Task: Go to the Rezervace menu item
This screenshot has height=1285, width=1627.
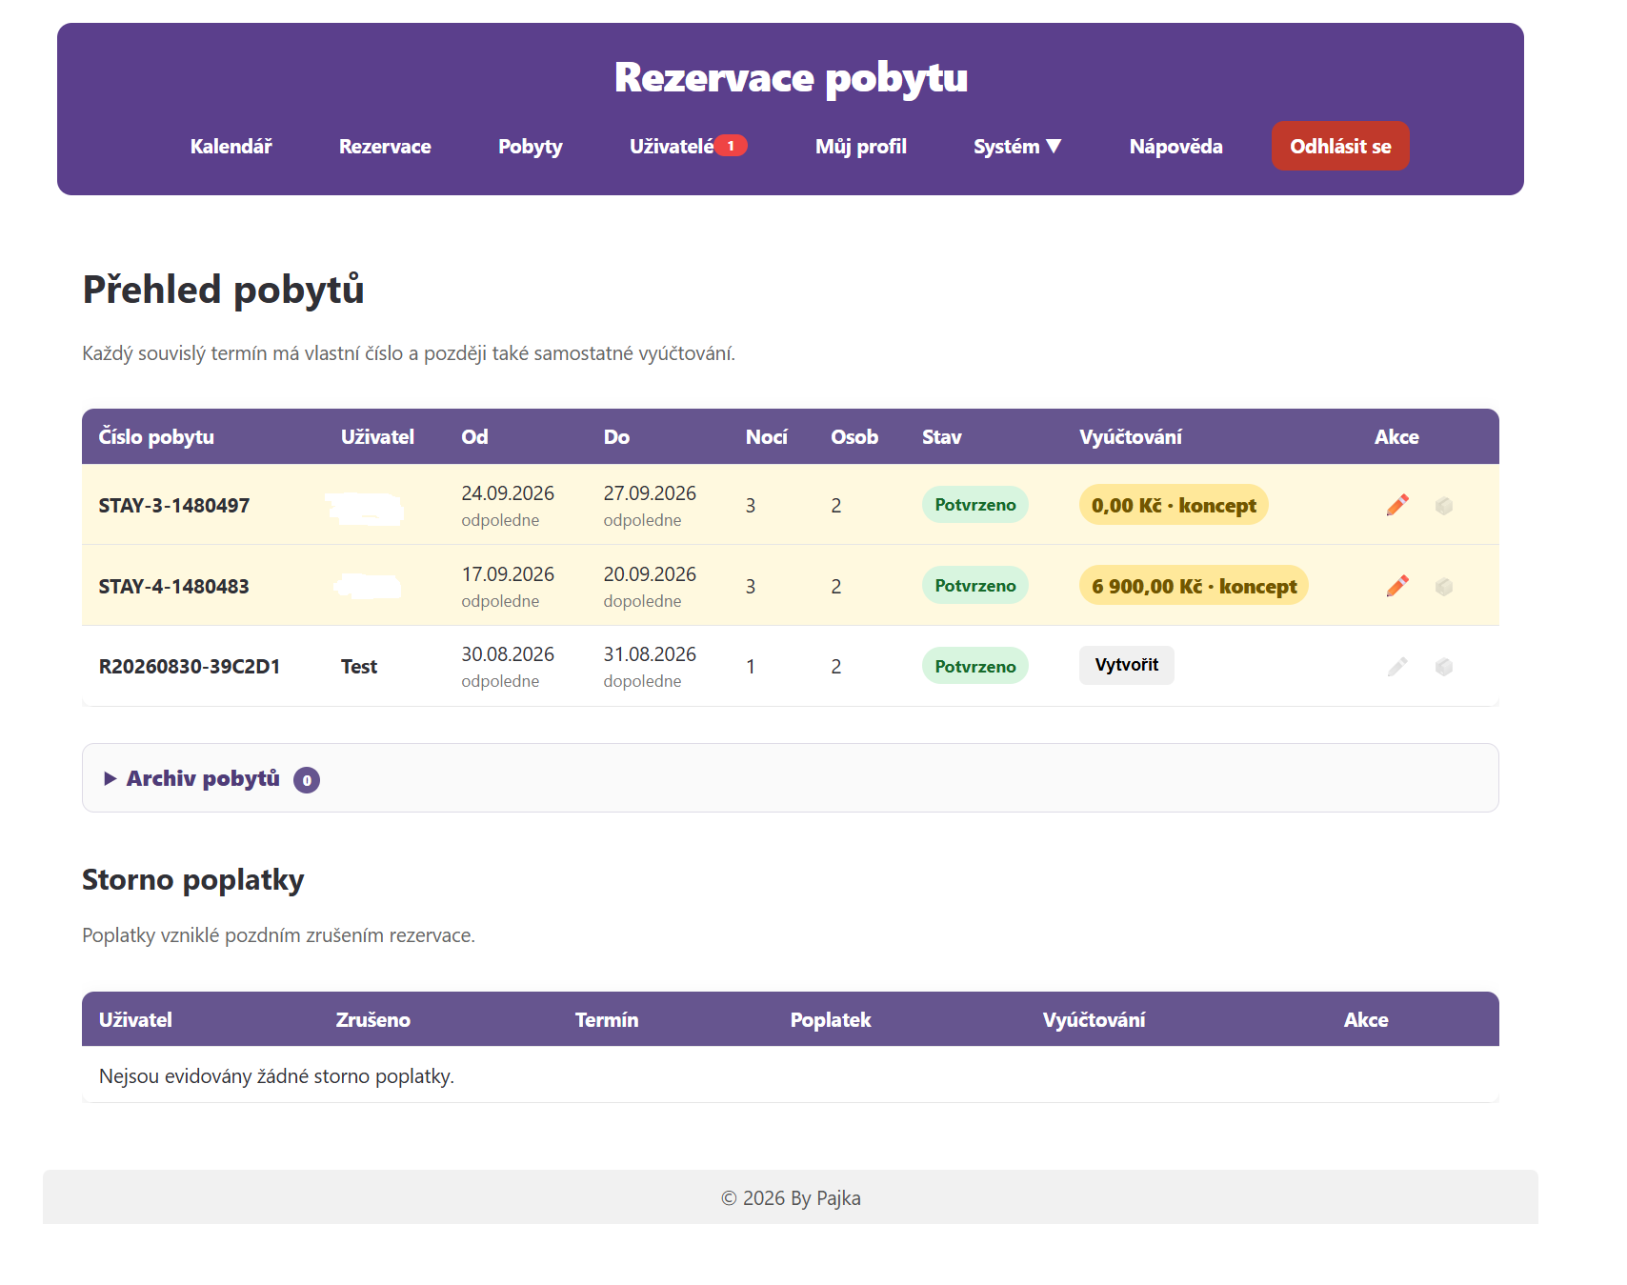Action: 385,146
